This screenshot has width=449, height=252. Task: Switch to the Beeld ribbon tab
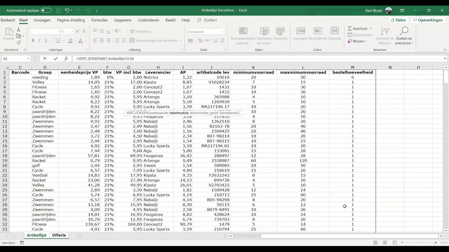170,20
